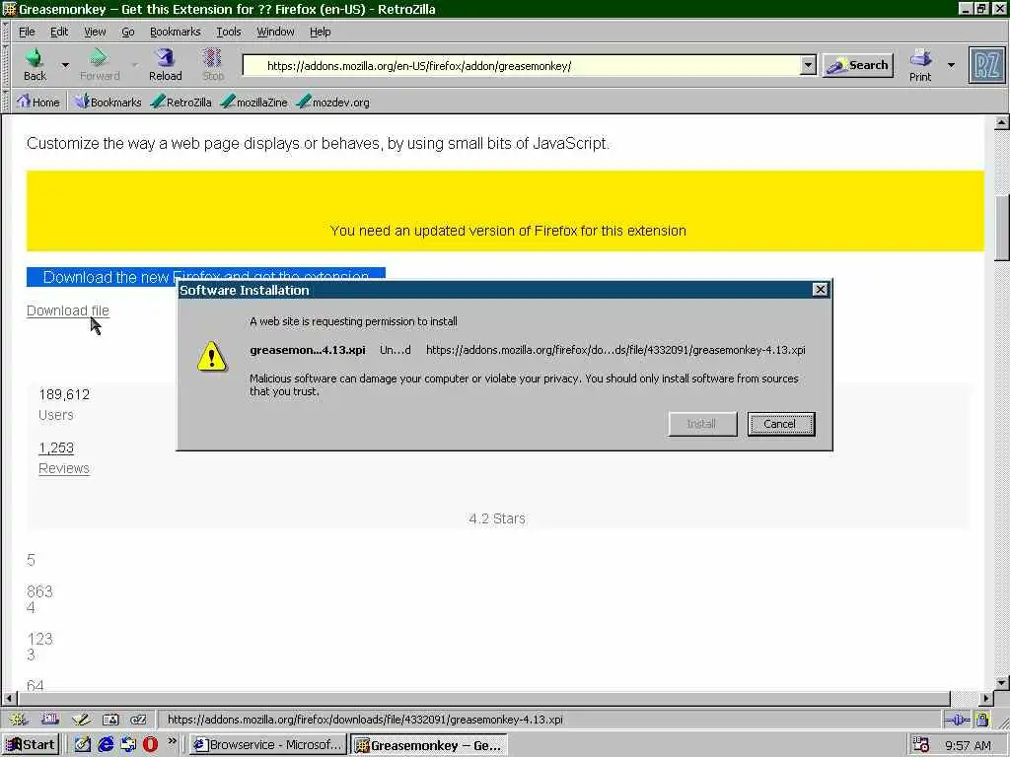Open the URL bar history dropdown
This screenshot has width=1010, height=757.
click(x=808, y=65)
